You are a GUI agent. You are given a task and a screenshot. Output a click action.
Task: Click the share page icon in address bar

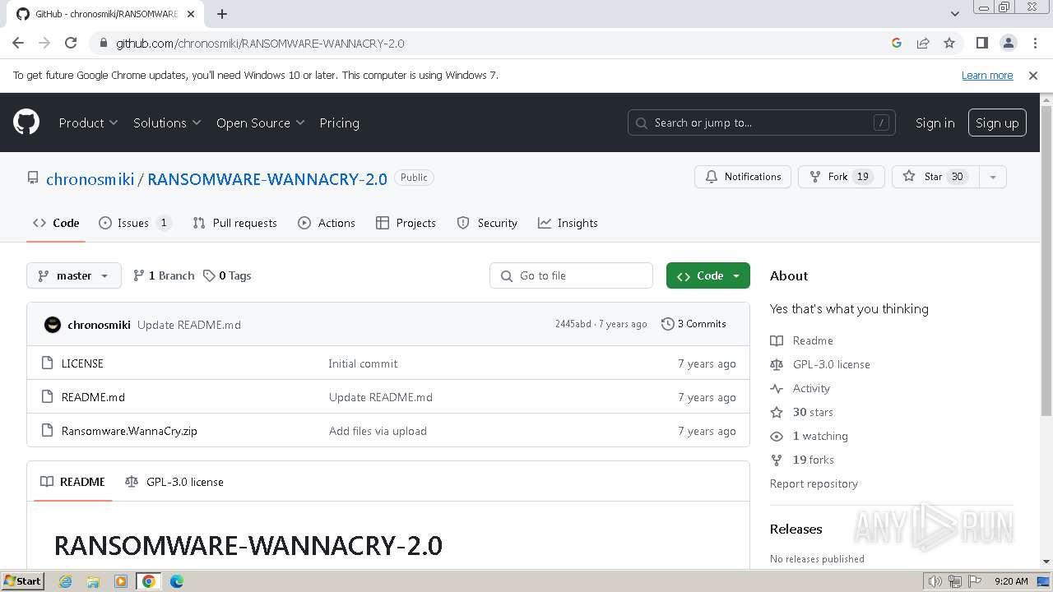click(x=923, y=43)
